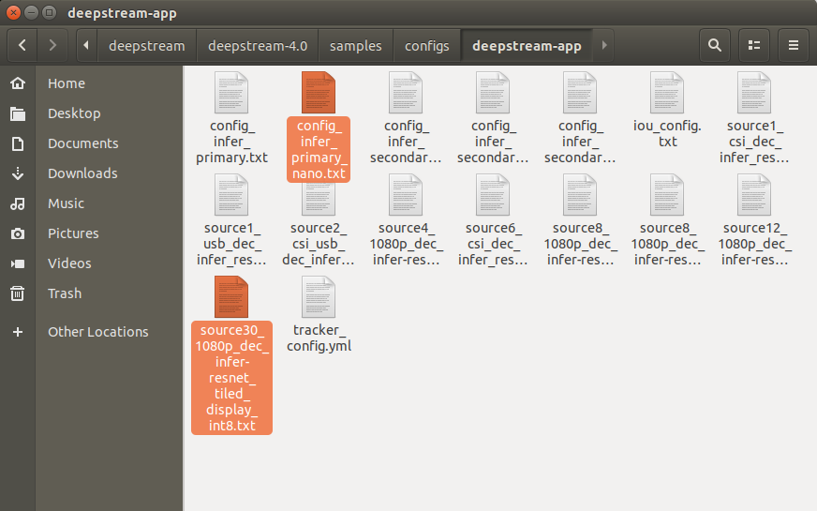This screenshot has width=817, height=511.
Task: Select the source12_1080p_dec_infer-res… file icon
Action: click(x=754, y=194)
